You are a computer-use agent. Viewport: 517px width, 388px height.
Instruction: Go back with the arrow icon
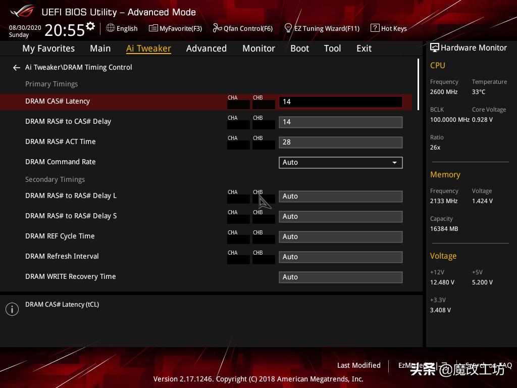[17, 68]
